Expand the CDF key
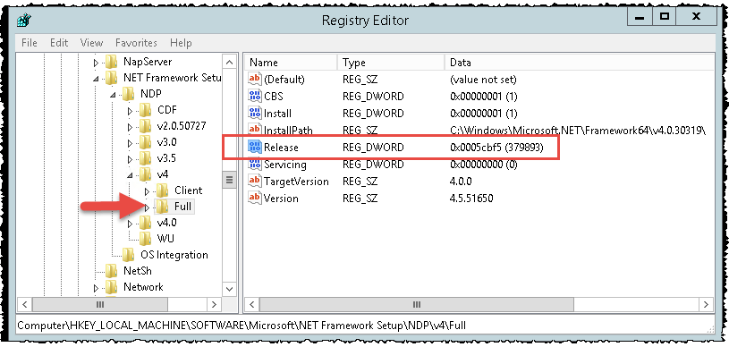The height and width of the screenshot is (347, 729). click(131, 111)
